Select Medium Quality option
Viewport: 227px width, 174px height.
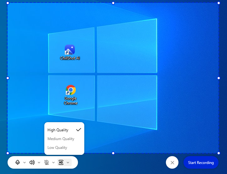[64, 139]
